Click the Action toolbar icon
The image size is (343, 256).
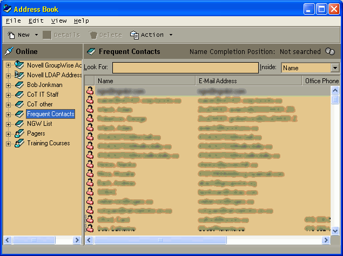click(134, 35)
